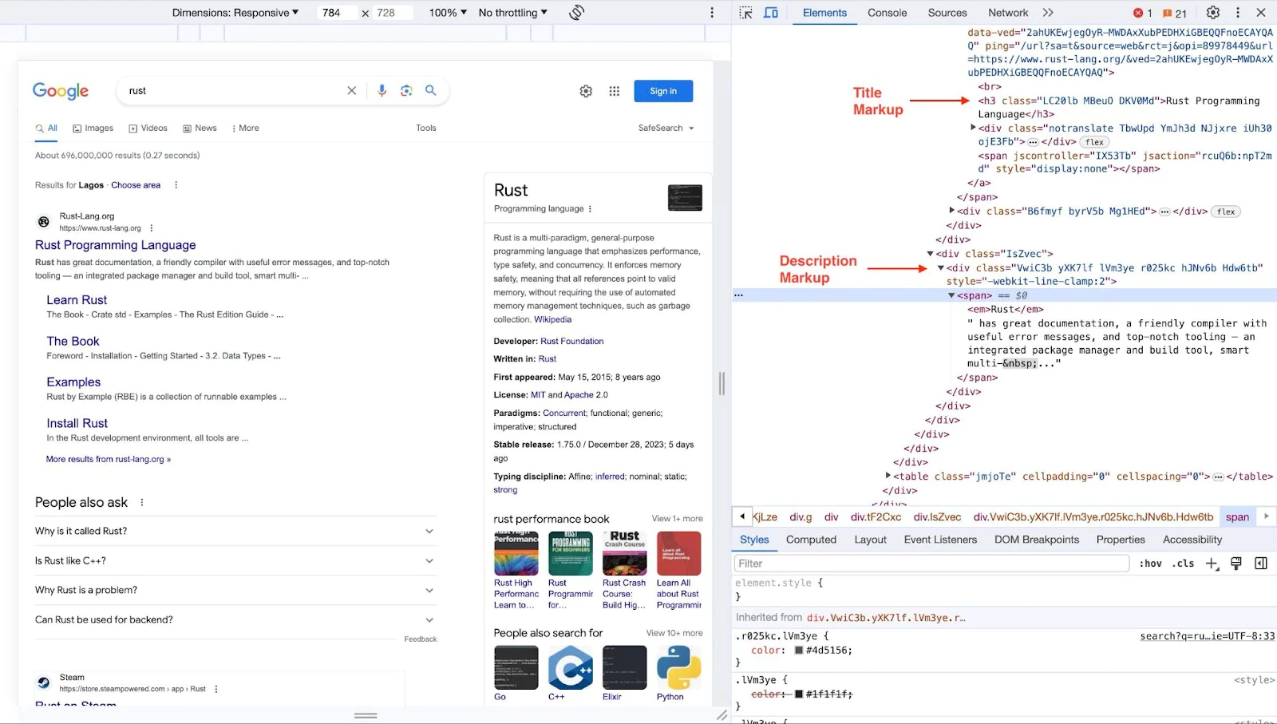Switch to the Sources tab
This screenshot has width=1277, height=724.
tap(947, 13)
